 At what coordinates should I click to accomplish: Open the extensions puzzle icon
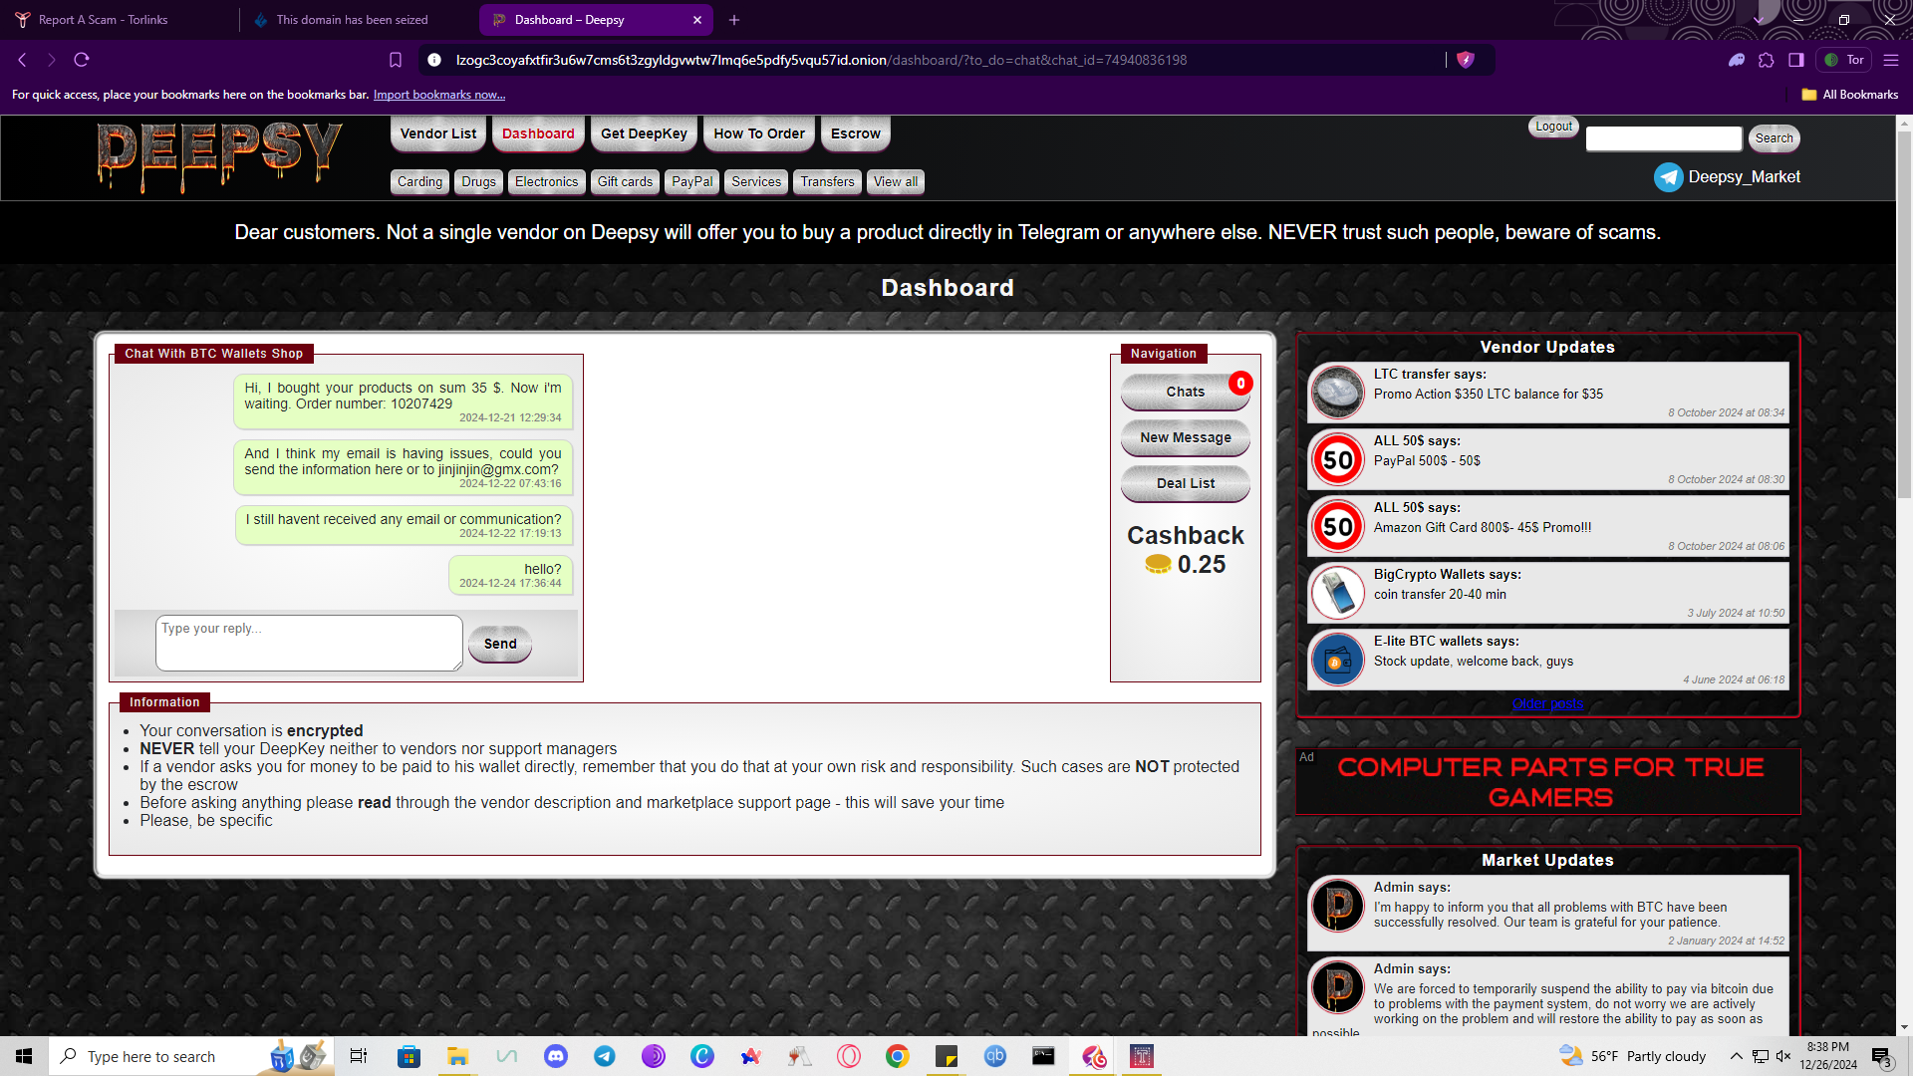(1767, 60)
